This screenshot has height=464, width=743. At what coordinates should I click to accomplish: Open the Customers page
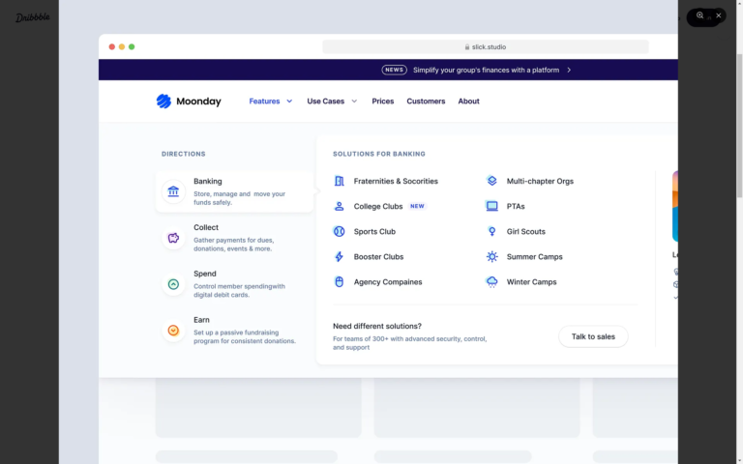pyautogui.click(x=426, y=101)
